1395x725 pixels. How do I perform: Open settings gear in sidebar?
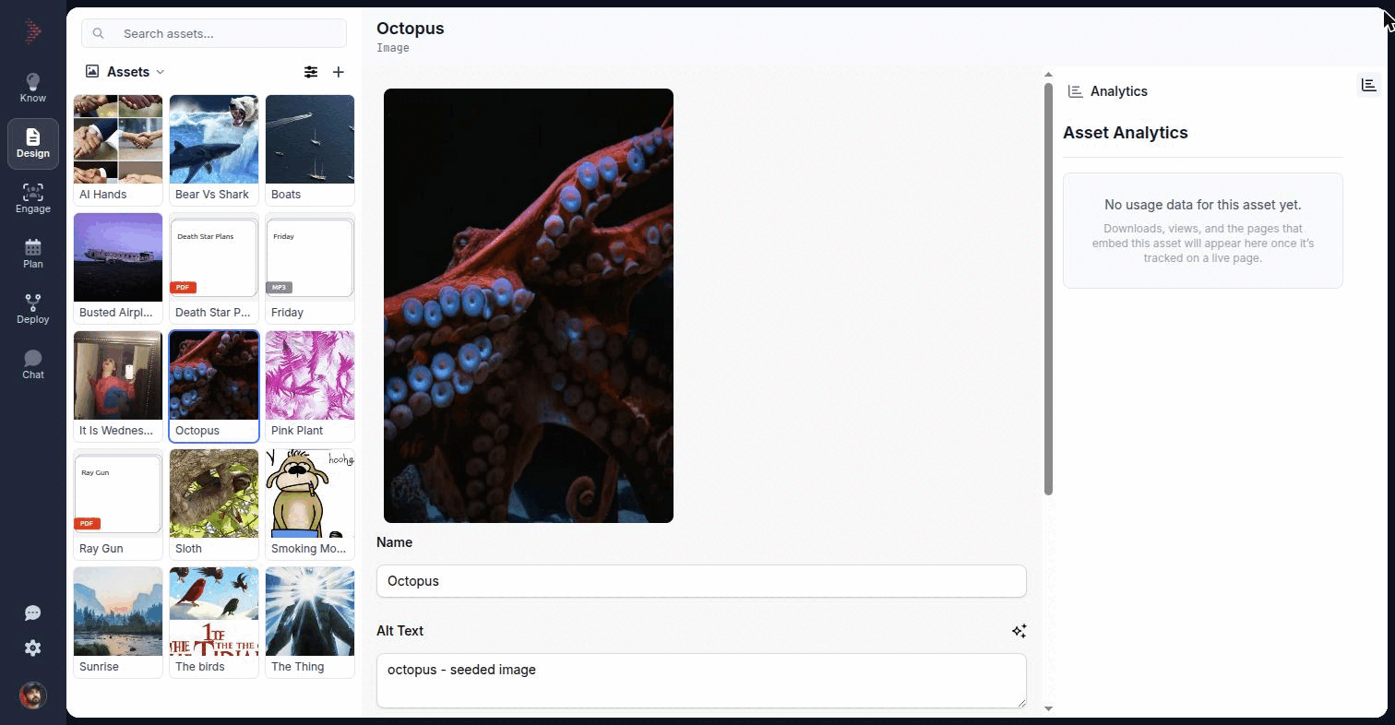click(33, 648)
